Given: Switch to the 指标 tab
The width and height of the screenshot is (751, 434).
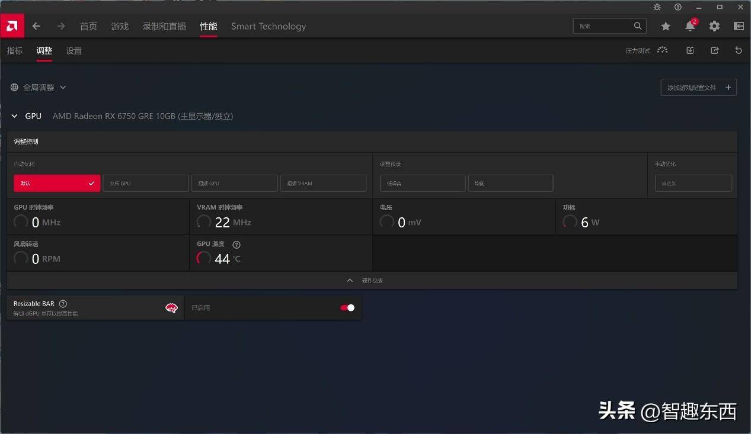Looking at the screenshot, I should pos(15,51).
